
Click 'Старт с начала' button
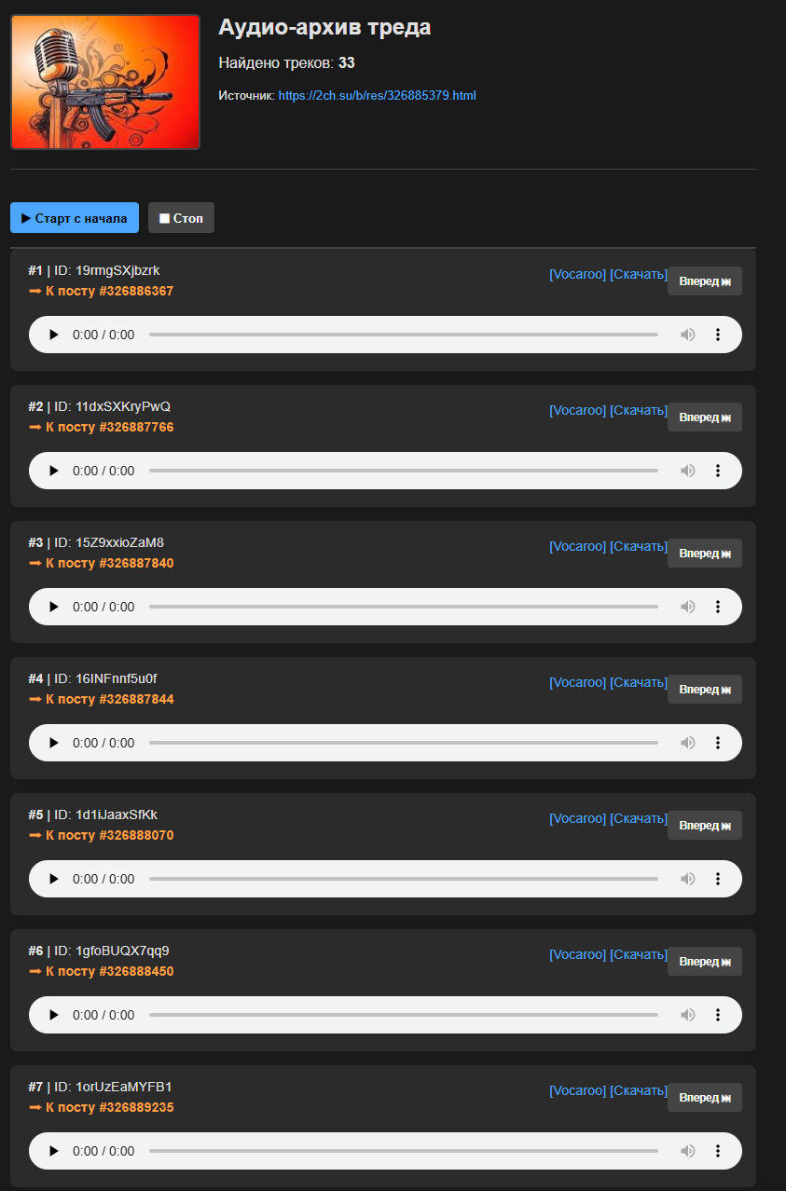coord(75,218)
